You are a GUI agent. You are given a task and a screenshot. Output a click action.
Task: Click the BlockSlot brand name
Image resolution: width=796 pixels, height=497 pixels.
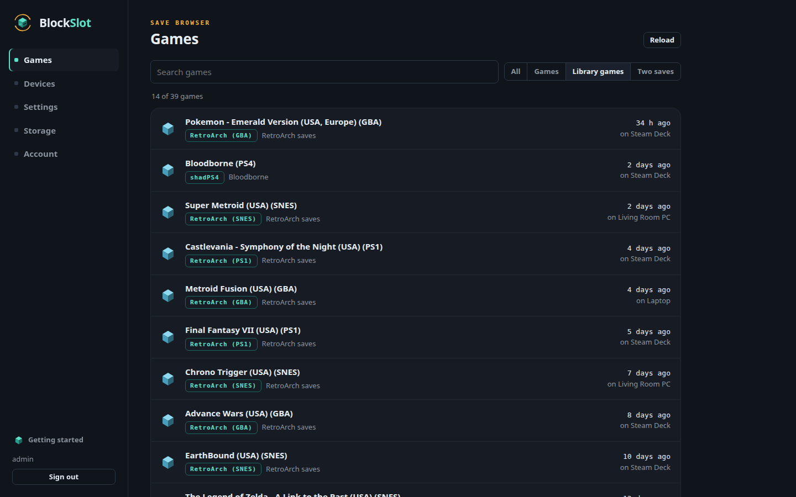(65, 23)
